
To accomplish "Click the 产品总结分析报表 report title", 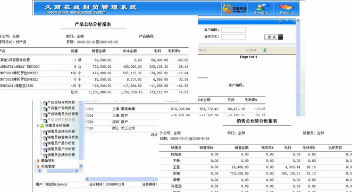I will [93, 24].
